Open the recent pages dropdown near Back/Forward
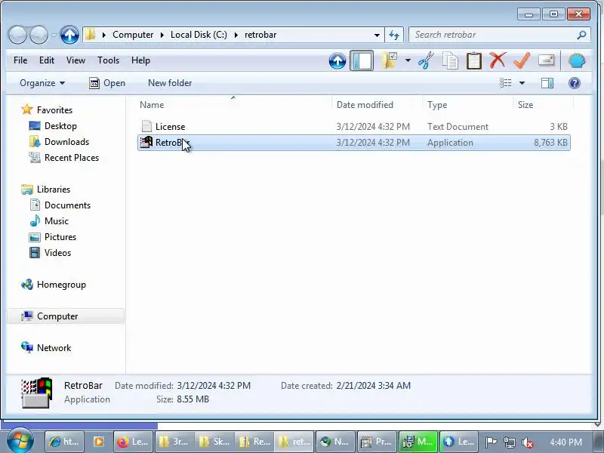This screenshot has width=604, height=453. 54,35
